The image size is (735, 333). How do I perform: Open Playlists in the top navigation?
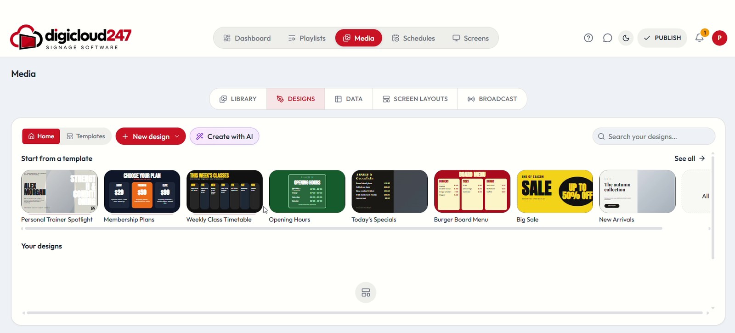coord(306,38)
